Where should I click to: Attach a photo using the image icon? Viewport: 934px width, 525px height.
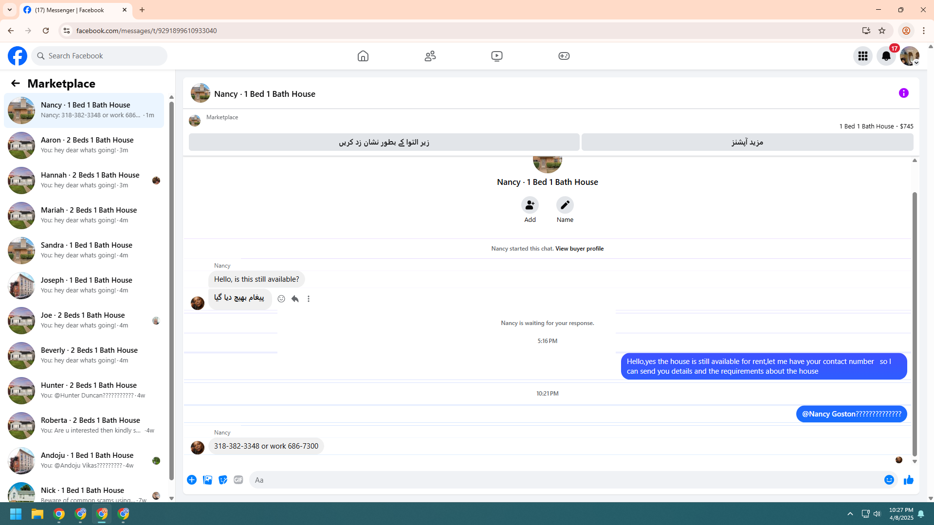(x=207, y=480)
